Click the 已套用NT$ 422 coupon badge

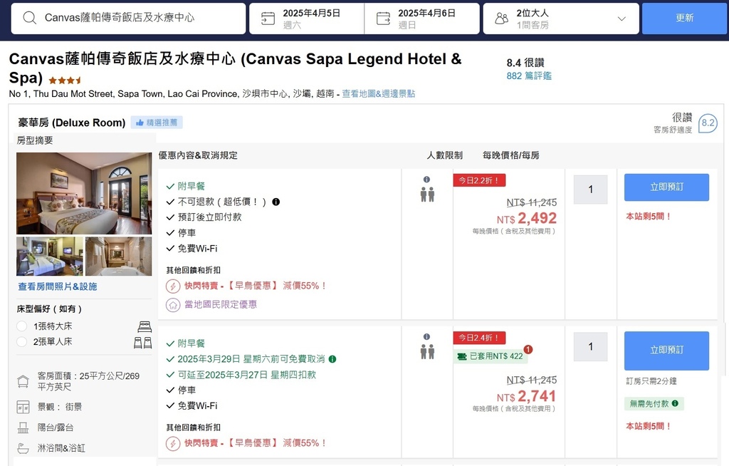click(491, 356)
